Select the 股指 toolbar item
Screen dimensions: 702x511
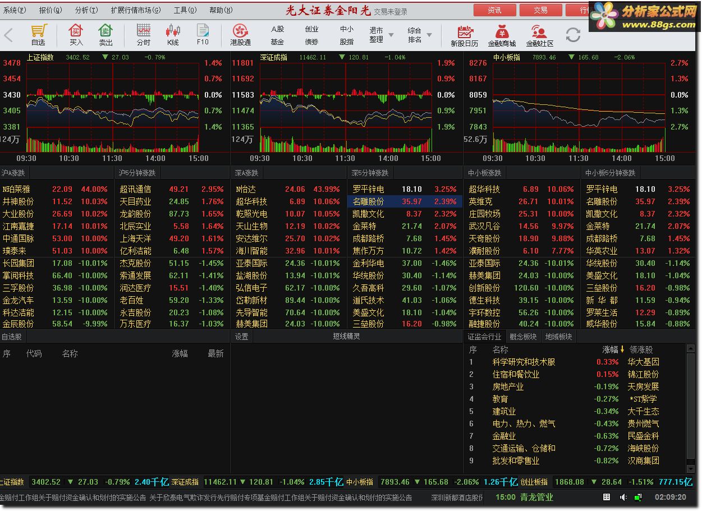click(347, 42)
